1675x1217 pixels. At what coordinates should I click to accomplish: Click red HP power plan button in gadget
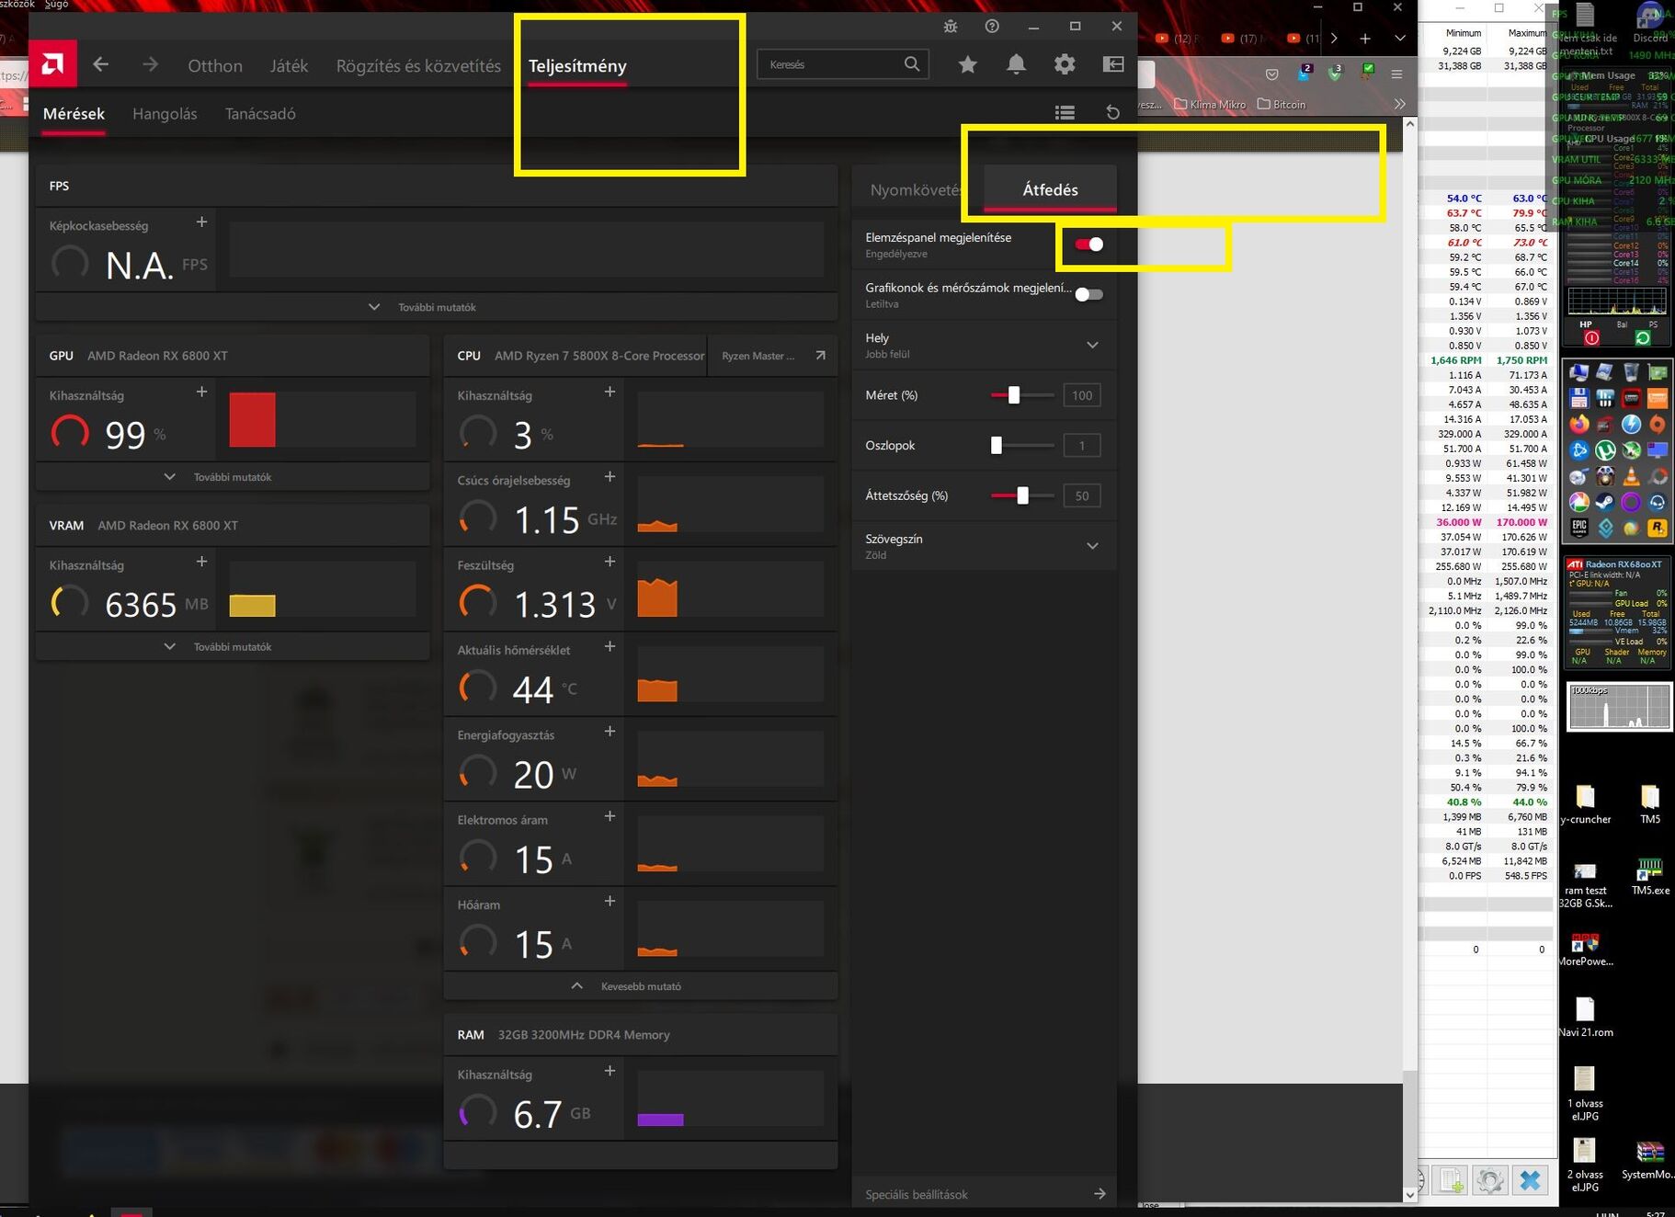[1591, 337]
